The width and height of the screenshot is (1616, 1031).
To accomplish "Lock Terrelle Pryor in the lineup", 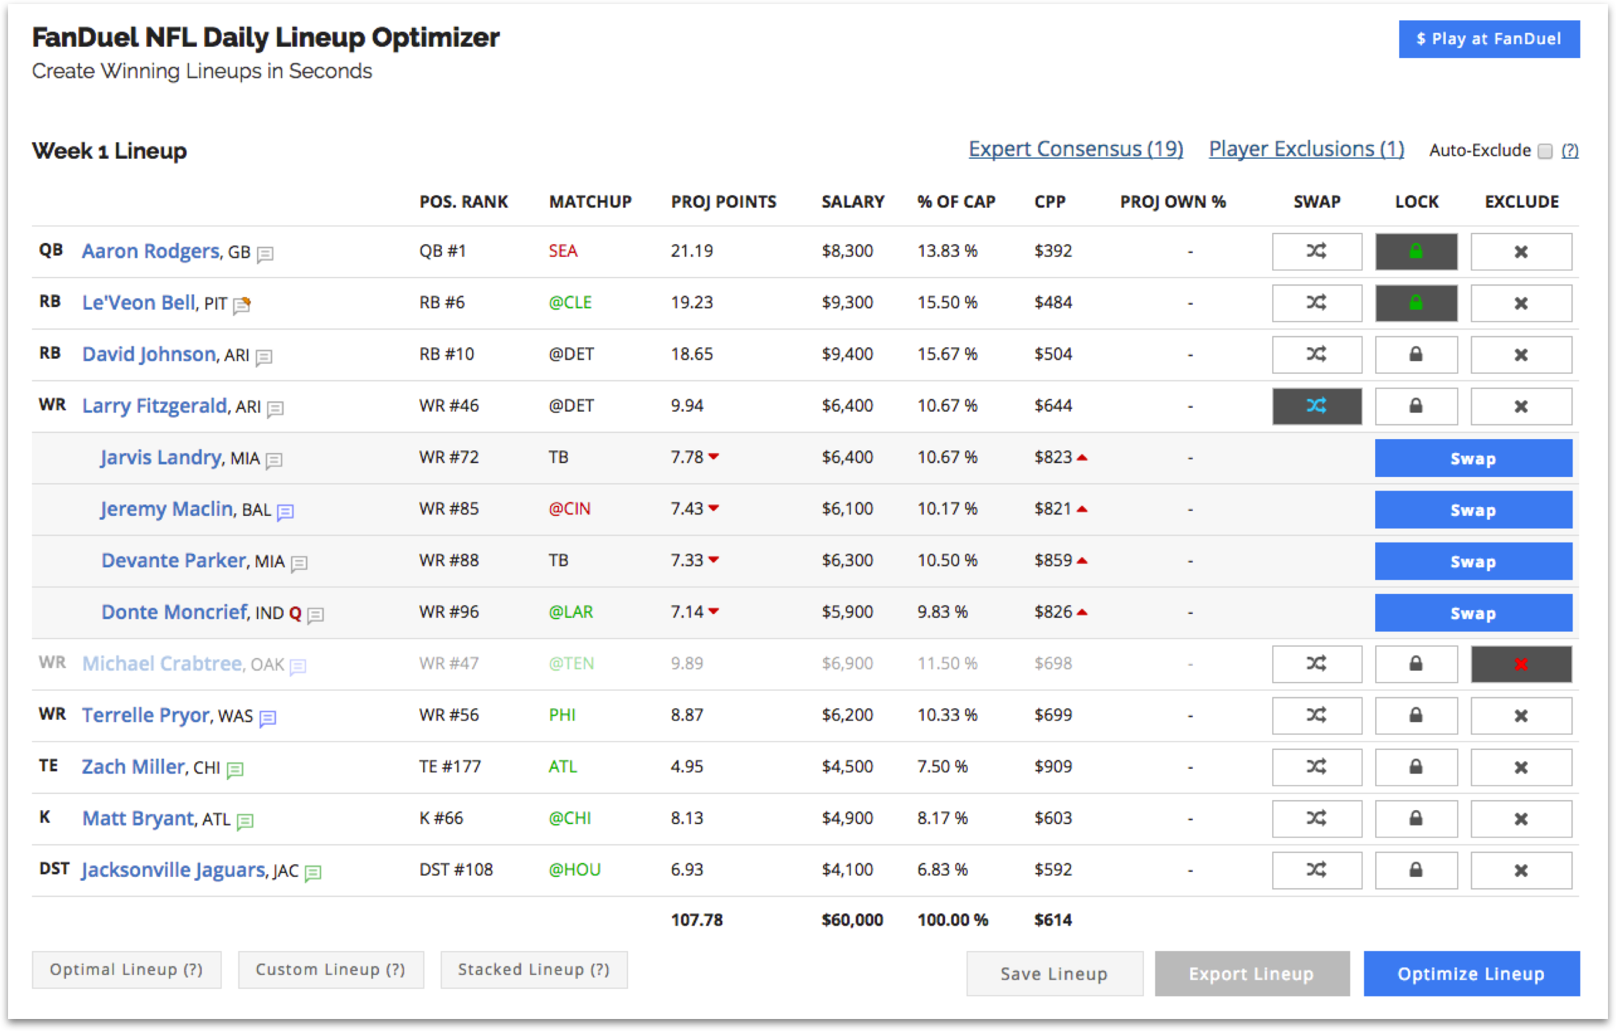I will tap(1416, 716).
